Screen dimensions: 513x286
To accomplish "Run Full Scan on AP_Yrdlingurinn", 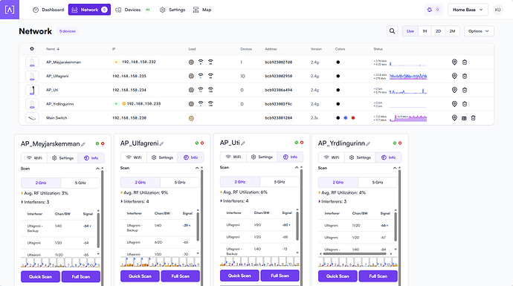I will [378, 276].
